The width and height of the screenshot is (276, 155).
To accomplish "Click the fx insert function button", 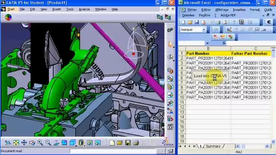I will pos(224,43).
